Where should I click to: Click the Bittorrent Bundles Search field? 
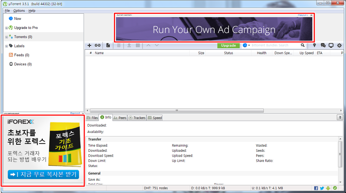pos(275,45)
